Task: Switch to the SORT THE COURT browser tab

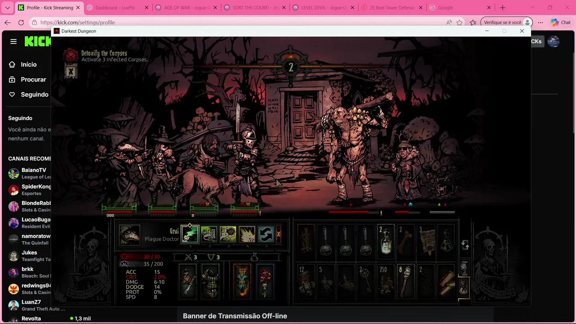Action: pyautogui.click(x=254, y=8)
